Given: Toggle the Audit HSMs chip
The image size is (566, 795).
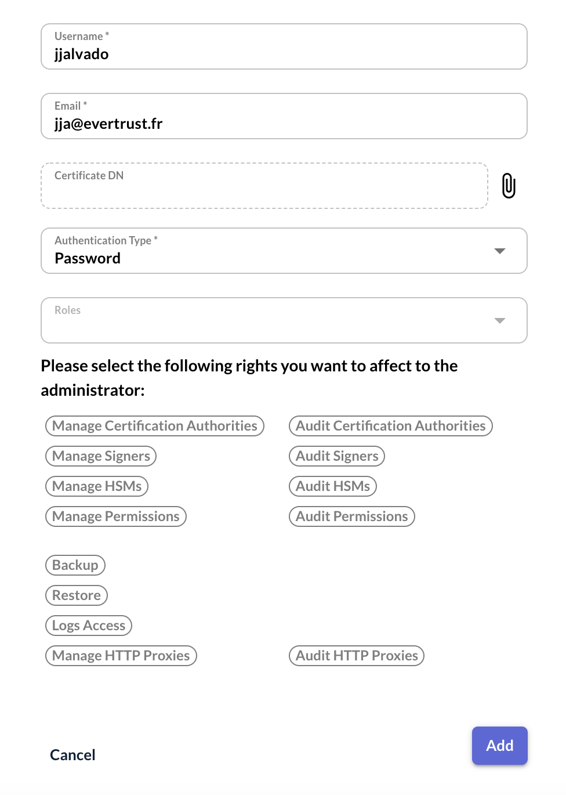Looking at the screenshot, I should coord(332,486).
